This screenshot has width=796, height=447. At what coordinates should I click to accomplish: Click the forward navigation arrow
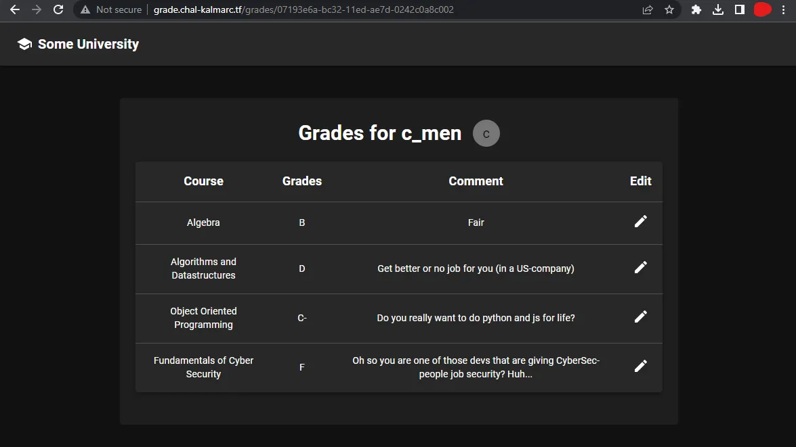36,10
